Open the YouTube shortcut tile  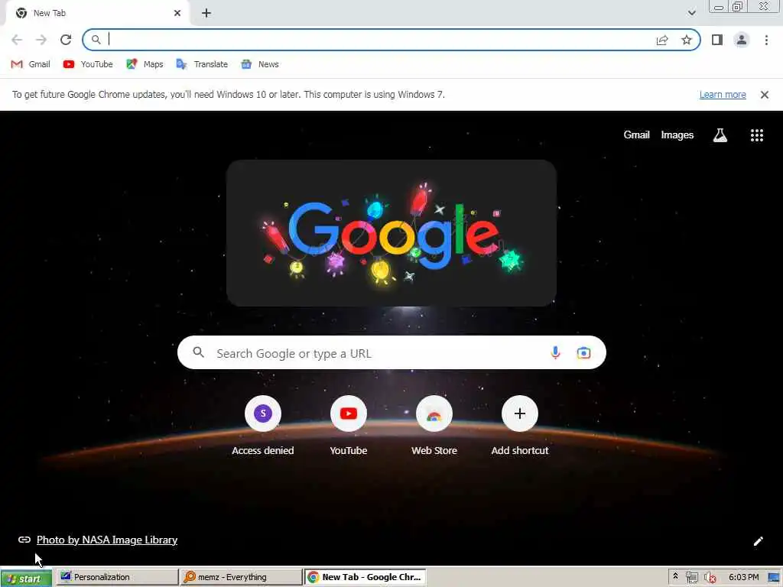[x=349, y=426]
